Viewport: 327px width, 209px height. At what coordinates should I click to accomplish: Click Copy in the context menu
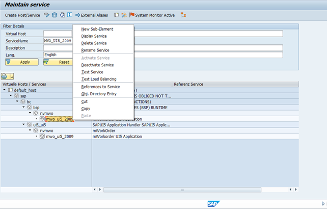86,109
